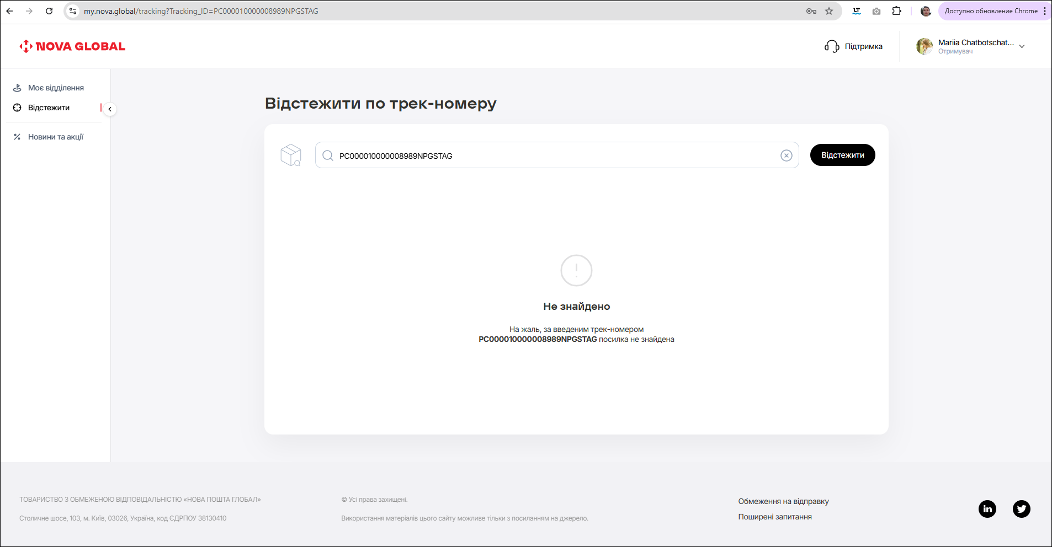Click into the tracking number input
Viewport: 1052px width, 547px height.
[x=552, y=155]
